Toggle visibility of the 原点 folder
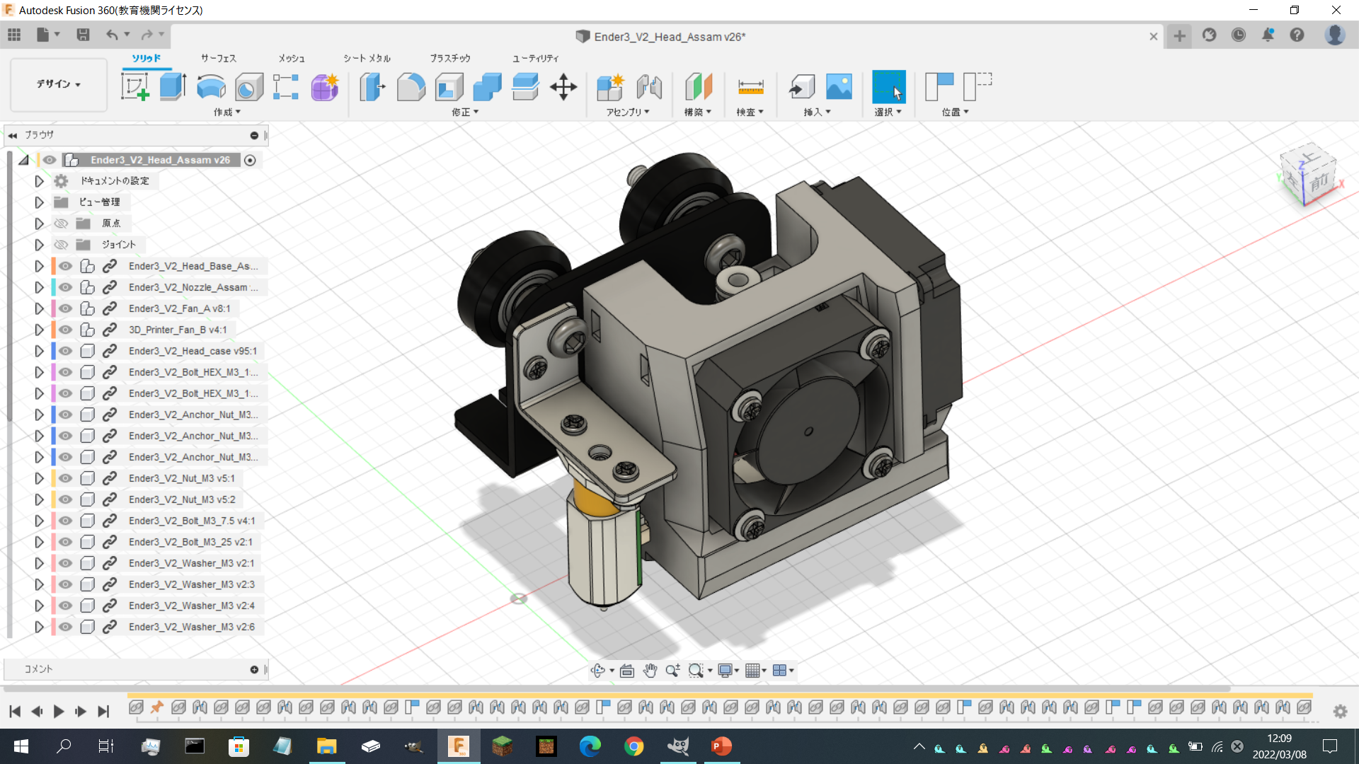The width and height of the screenshot is (1359, 764). [62, 224]
